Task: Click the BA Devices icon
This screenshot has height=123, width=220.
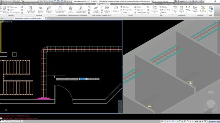Action: [70, 10]
